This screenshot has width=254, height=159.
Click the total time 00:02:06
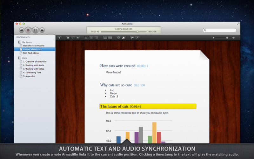pos(152,31)
